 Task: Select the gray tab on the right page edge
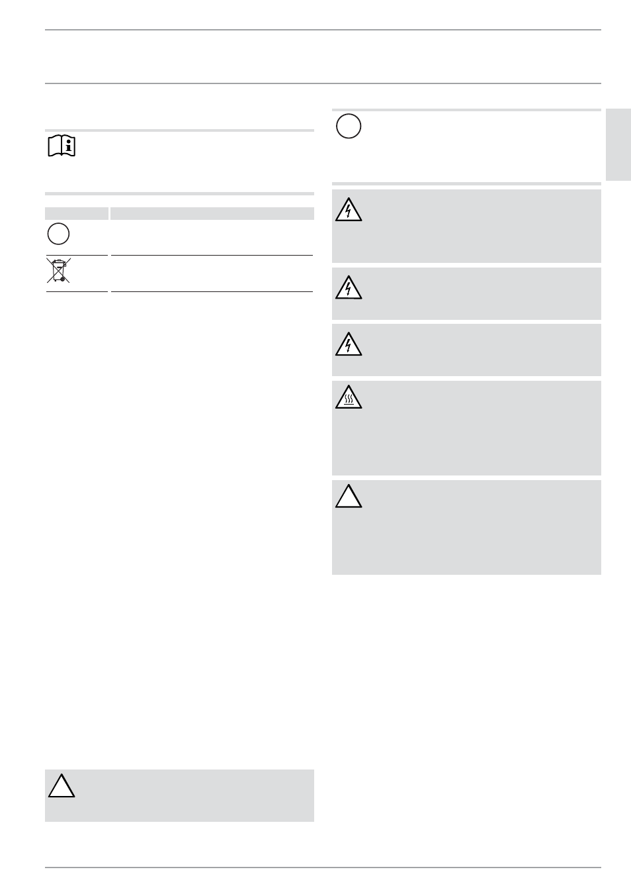click(618, 144)
